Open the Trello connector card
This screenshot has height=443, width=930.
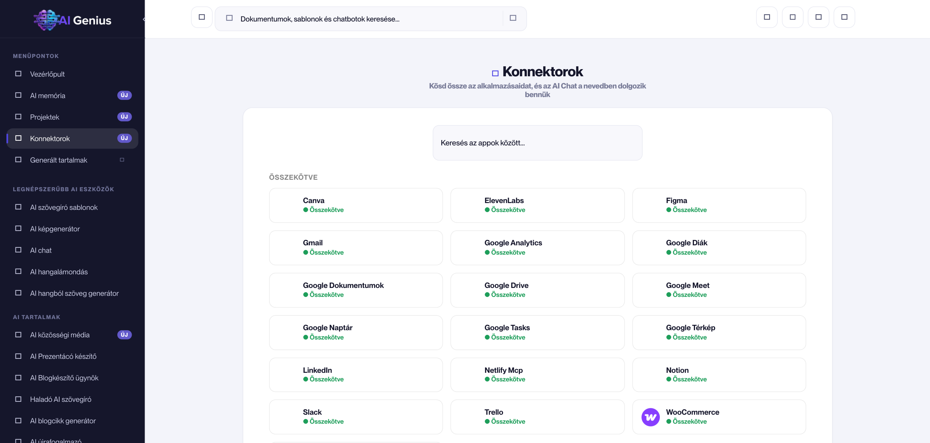[x=537, y=417]
